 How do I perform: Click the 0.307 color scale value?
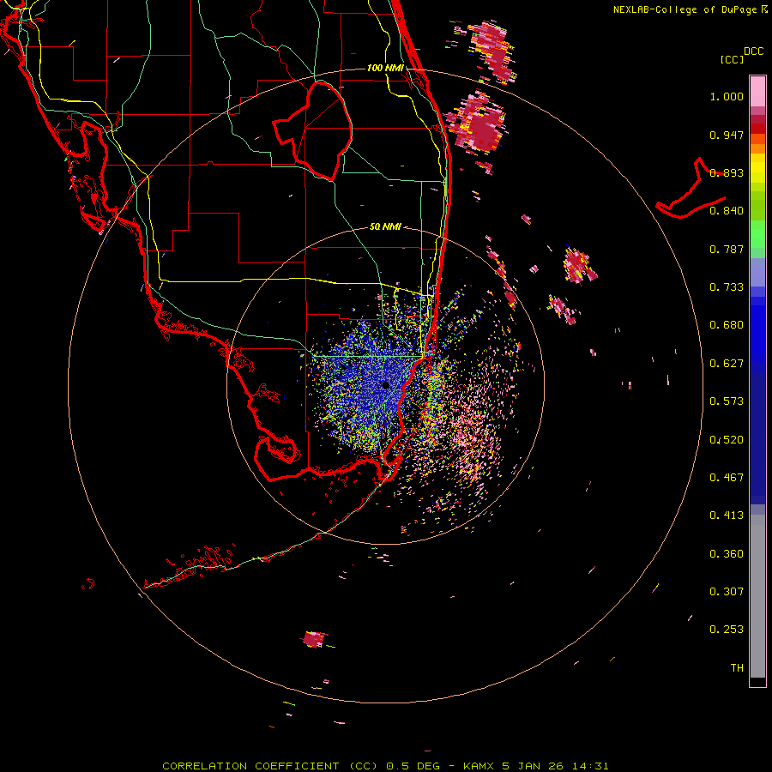(727, 592)
